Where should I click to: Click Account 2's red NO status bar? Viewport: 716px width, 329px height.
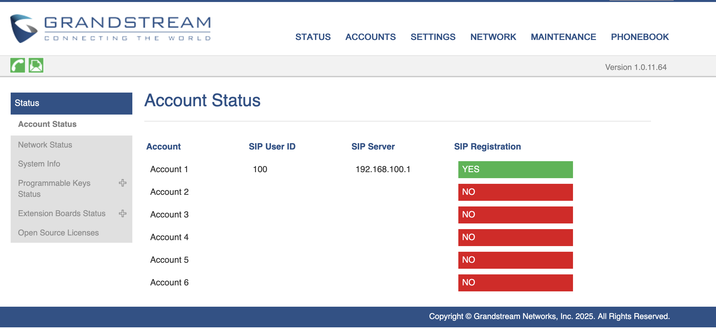point(515,192)
